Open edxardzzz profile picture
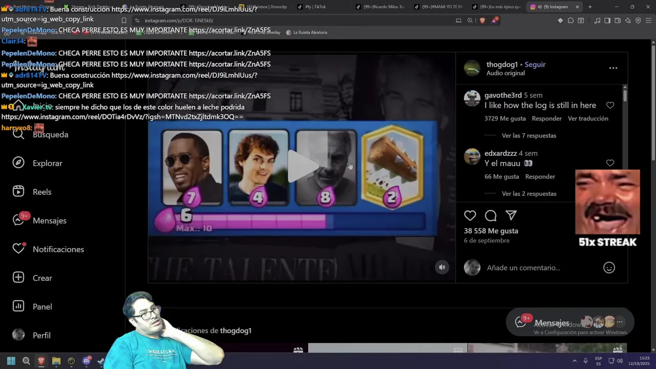Image resolution: width=656 pixels, height=369 pixels. tap(472, 156)
